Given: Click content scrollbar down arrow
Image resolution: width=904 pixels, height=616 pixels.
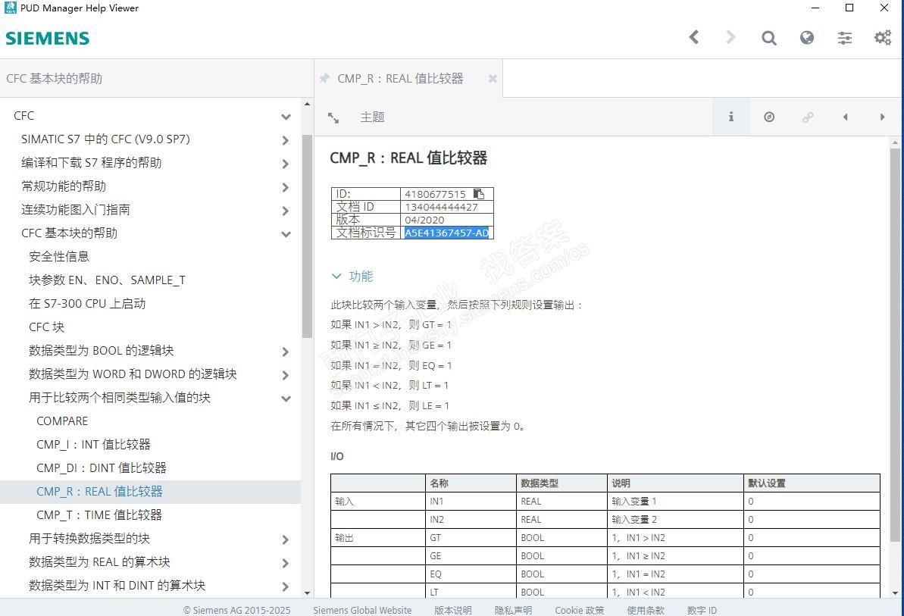Looking at the screenshot, I should [x=895, y=593].
